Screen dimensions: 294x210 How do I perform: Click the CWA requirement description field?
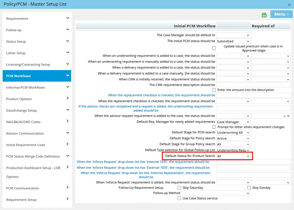(254, 85)
